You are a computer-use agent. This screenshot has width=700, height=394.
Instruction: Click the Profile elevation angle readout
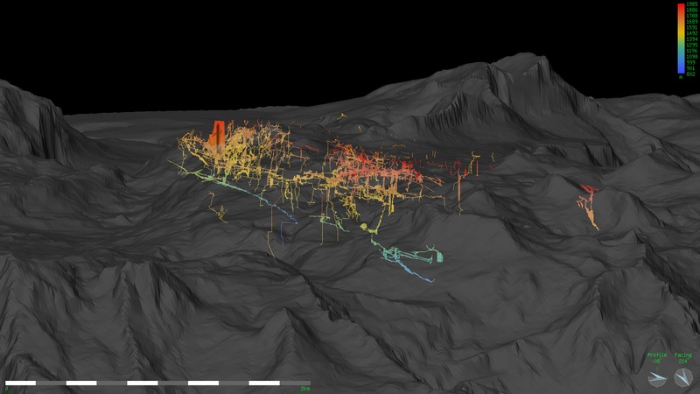point(656,361)
